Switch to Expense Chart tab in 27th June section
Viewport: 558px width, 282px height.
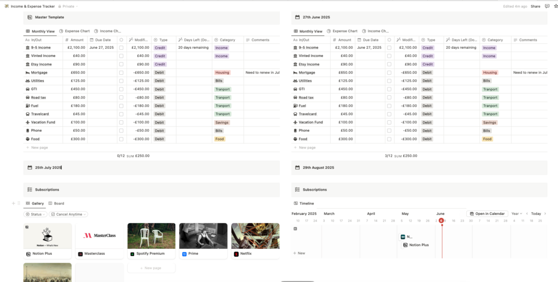pos(342,31)
